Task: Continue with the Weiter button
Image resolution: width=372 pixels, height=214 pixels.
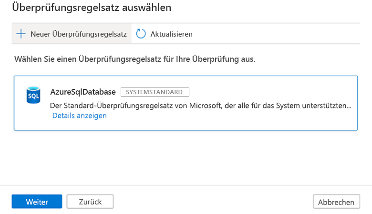Action: click(x=37, y=202)
